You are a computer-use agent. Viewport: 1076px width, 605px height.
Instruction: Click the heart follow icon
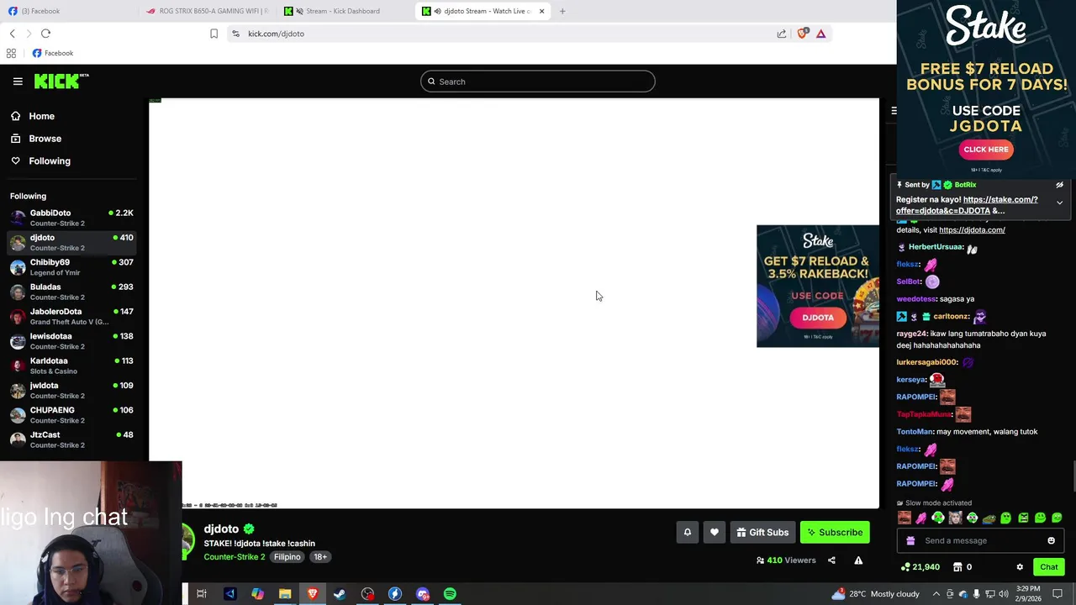(715, 532)
